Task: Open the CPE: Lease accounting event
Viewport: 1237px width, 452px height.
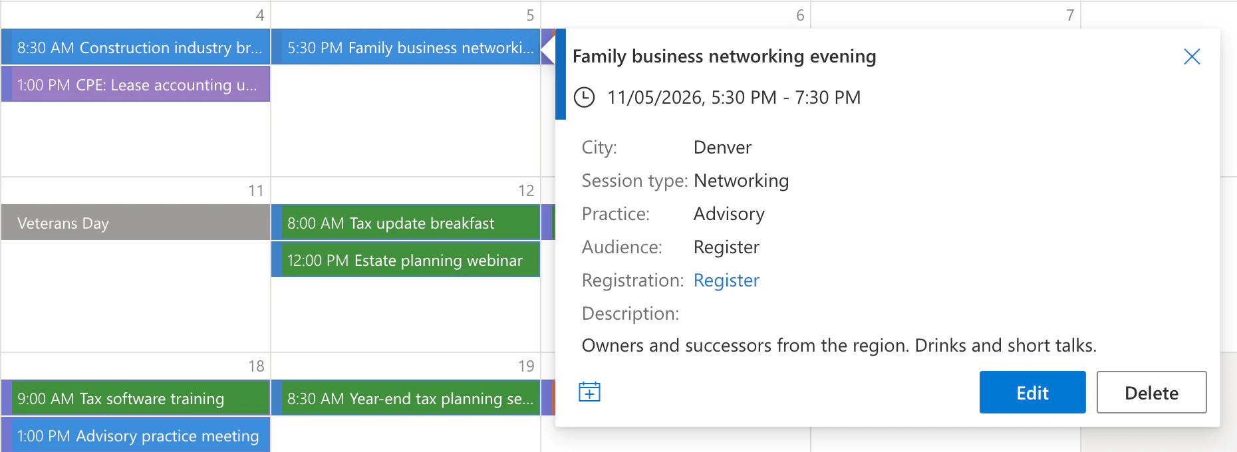Action: point(136,84)
